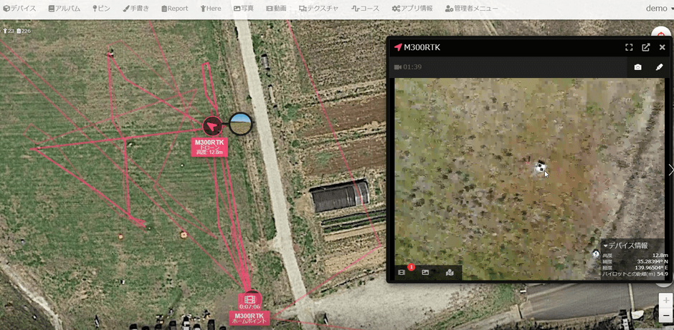Viewport: 674px width, 330px height.
Task: Show the map view icon in video panel
Action: (x=450, y=273)
